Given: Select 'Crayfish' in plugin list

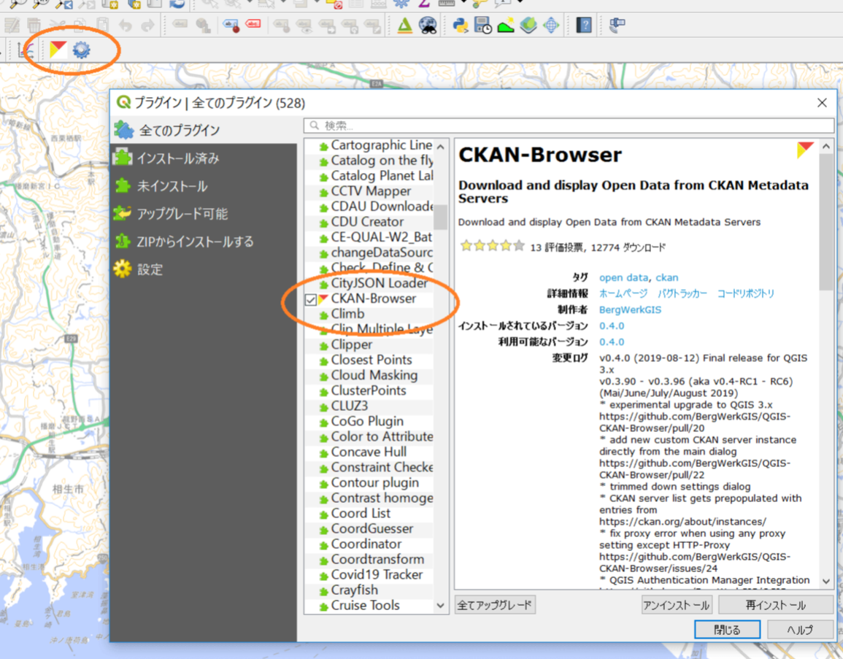Looking at the screenshot, I should coord(354,590).
